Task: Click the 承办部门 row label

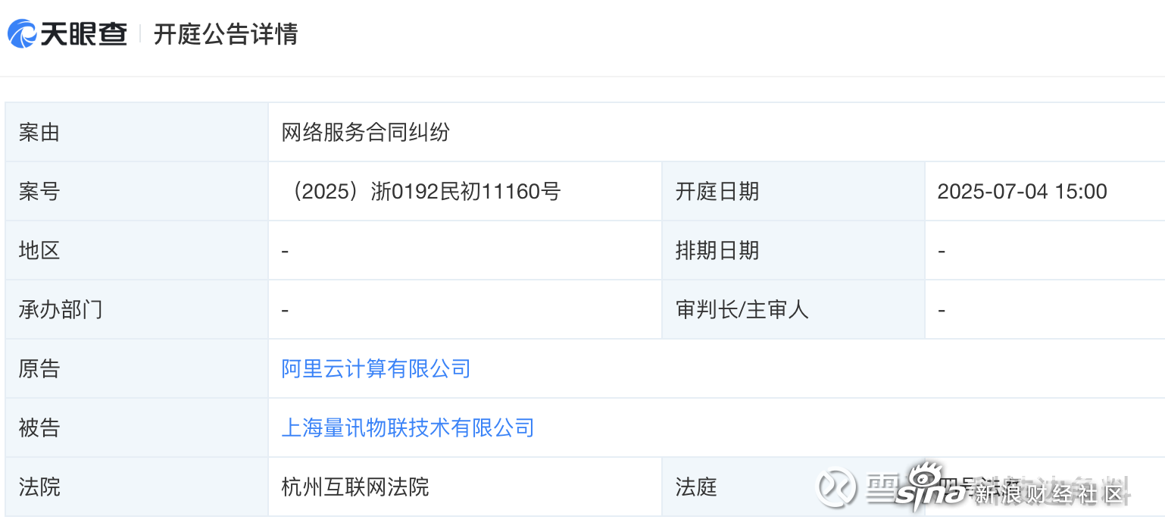Action: pos(61,310)
